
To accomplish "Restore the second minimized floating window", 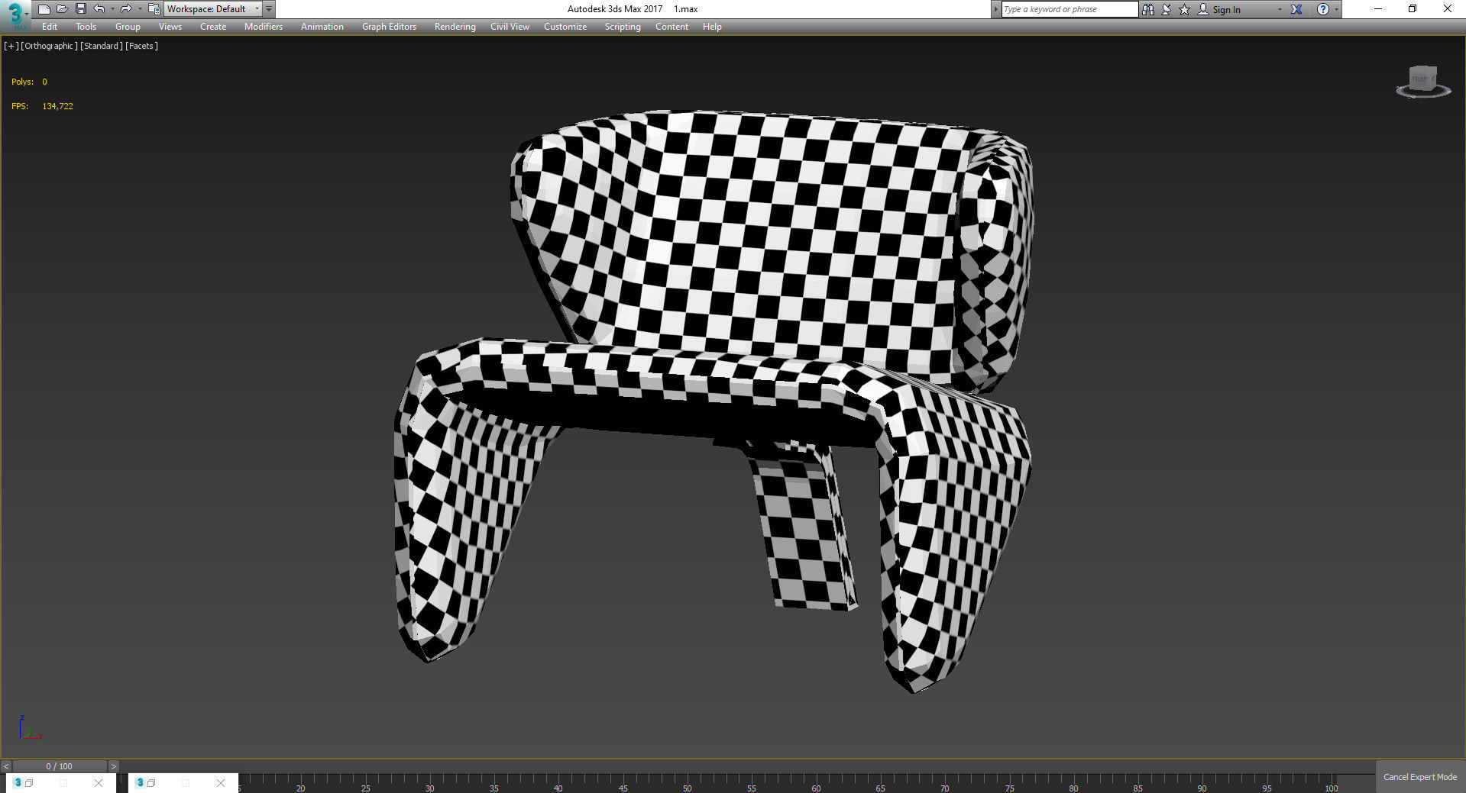I will [151, 783].
